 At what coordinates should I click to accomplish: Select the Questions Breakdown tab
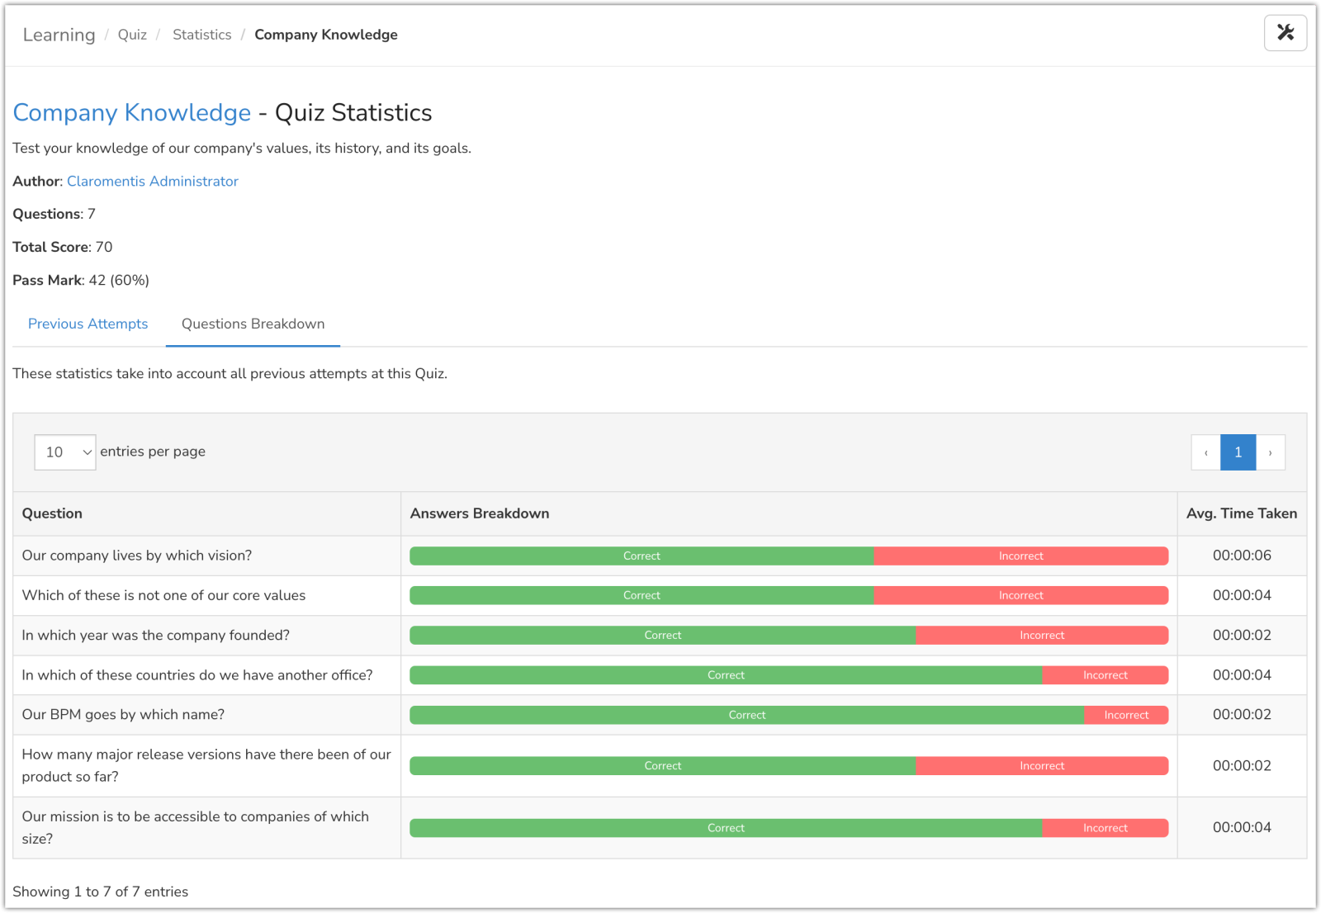253,324
